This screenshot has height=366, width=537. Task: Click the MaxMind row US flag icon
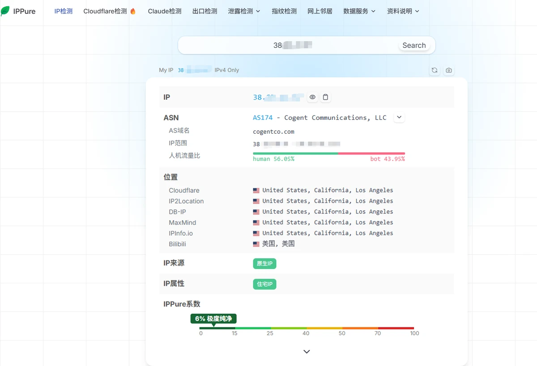pos(256,223)
